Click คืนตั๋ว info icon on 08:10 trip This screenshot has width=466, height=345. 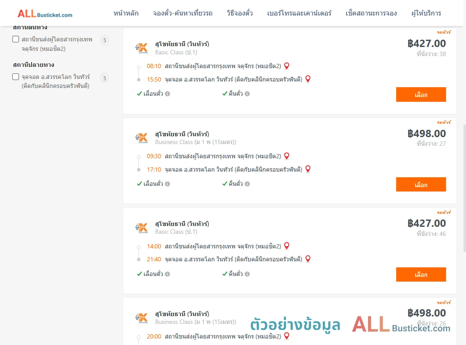tap(247, 94)
